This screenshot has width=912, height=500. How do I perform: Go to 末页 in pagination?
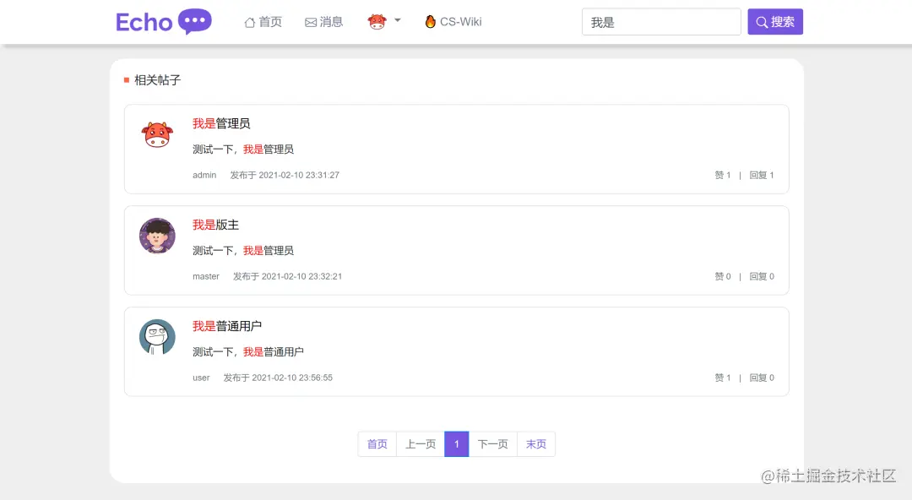[x=535, y=443]
